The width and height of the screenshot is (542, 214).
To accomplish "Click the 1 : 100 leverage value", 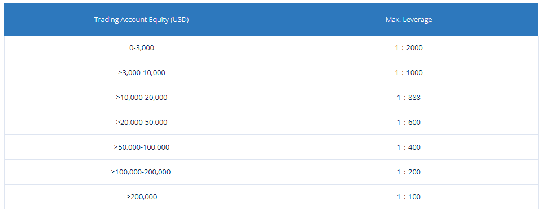I will (x=409, y=197).
